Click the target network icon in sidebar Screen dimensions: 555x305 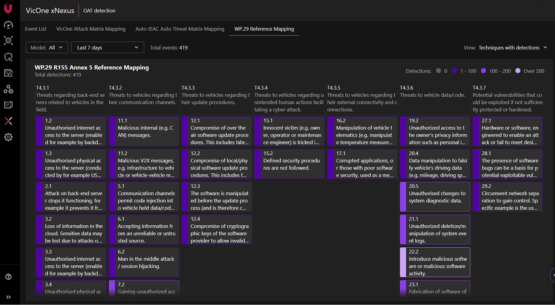click(8, 41)
